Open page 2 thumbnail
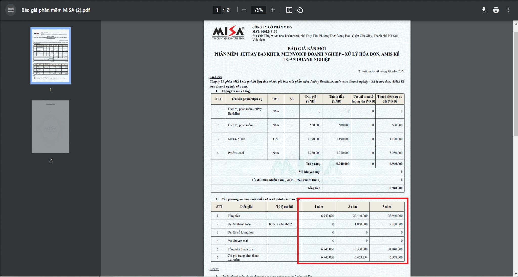The image size is (518, 277). coord(51,127)
